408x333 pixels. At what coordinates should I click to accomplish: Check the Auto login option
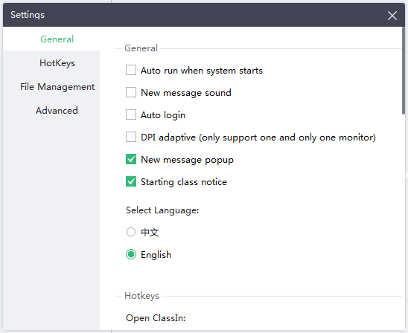[x=131, y=114]
